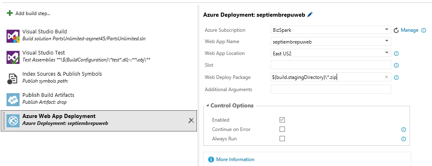Click the selected step's 'Azure Deployment: septiembrepuweb' subtitle

coord(65,123)
